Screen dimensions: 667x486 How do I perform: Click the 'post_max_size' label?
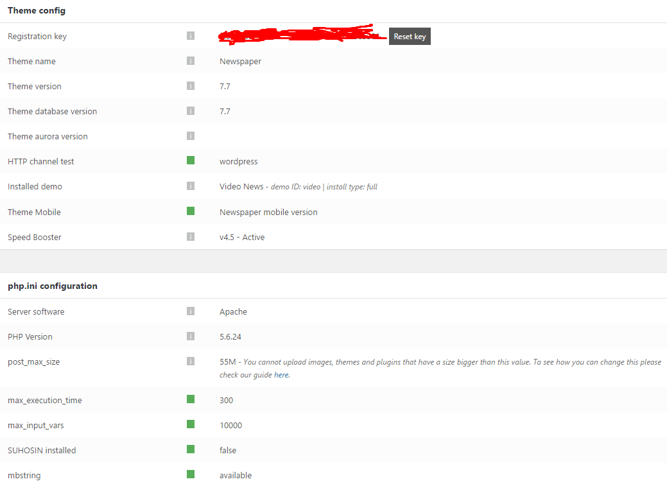(33, 362)
